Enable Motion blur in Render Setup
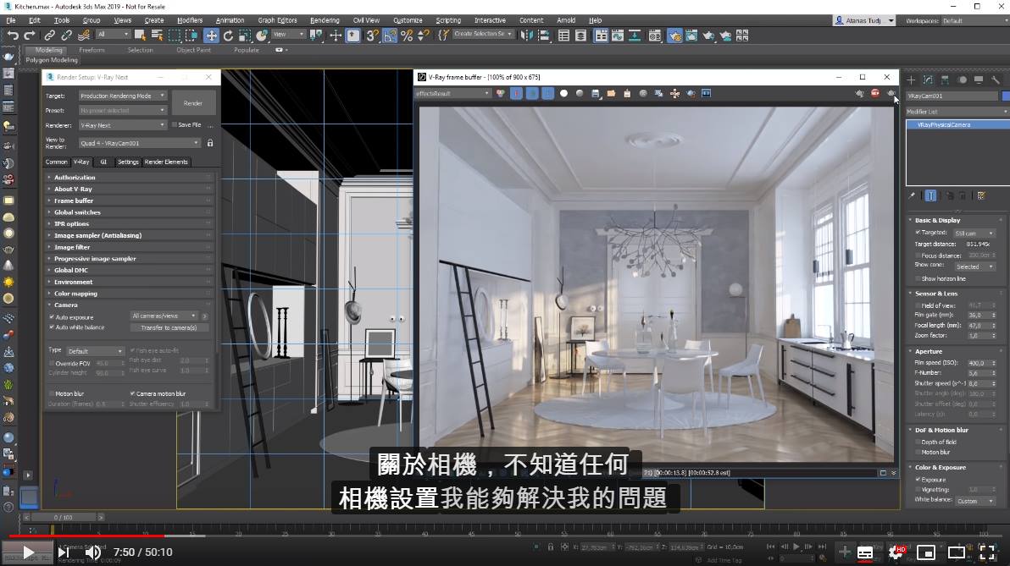The height and width of the screenshot is (566, 1010). pos(52,393)
